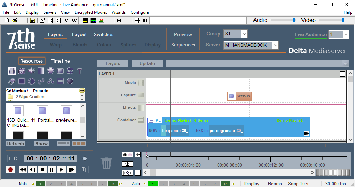Click the trash bin delete icon
This screenshot has height=187, width=355.
click(106, 163)
